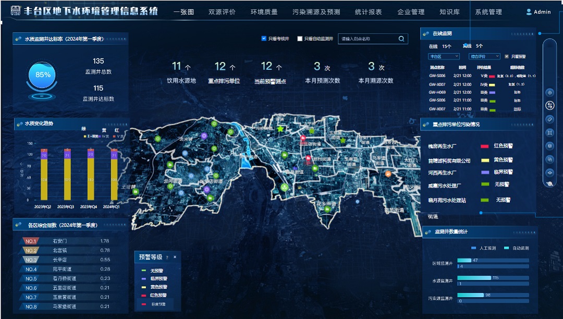Select the ruler measure tool icon
Image resolution: width=563 pixels, height=319 pixels.
(549, 119)
